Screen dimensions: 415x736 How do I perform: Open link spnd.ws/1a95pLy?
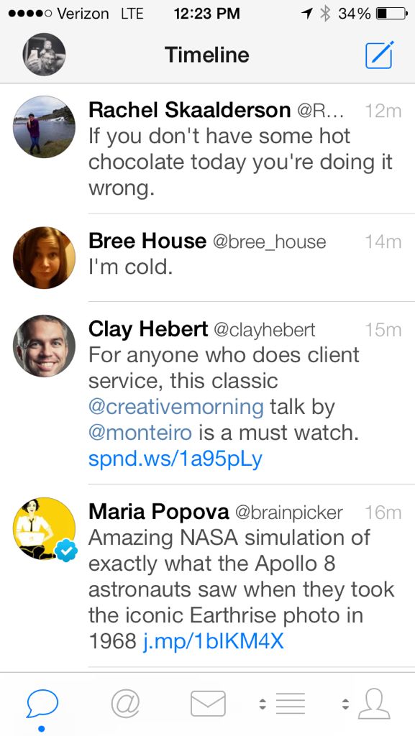point(175,459)
